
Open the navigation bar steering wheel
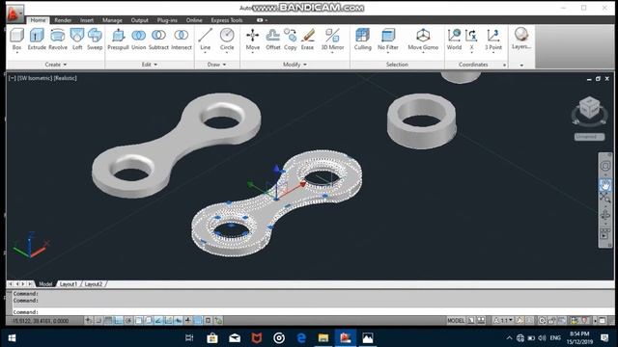pyautogui.click(x=605, y=166)
